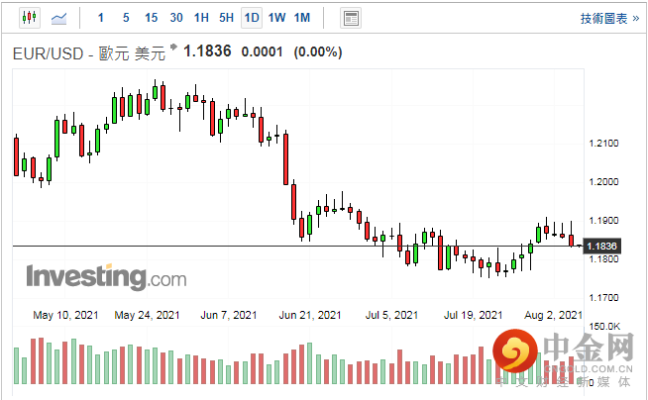Image resolution: width=648 pixels, height=400 pixels.
Task: Click the Investing.com logo watermark
Action: coord(105,276)
